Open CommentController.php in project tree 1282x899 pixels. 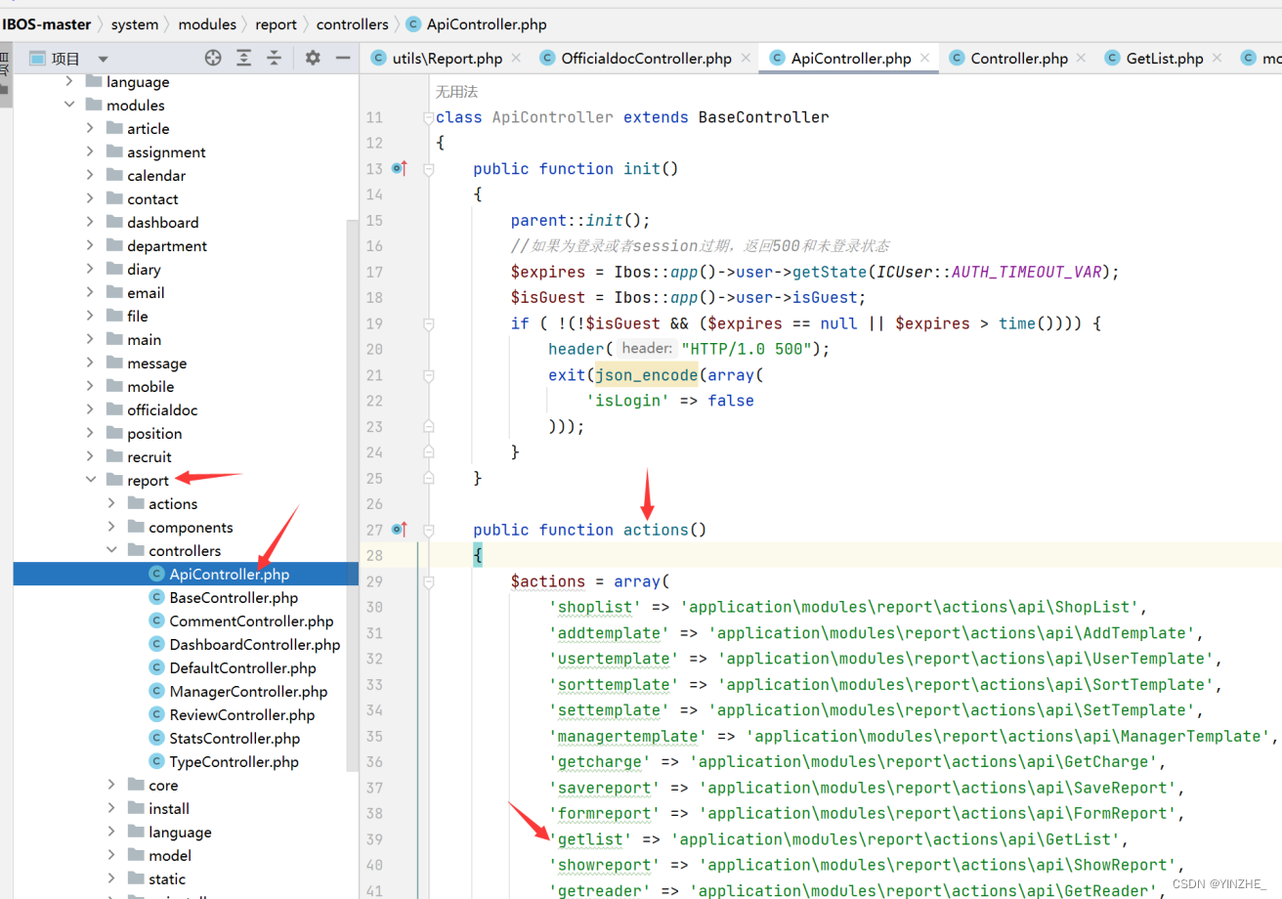[x=251, y=621]
